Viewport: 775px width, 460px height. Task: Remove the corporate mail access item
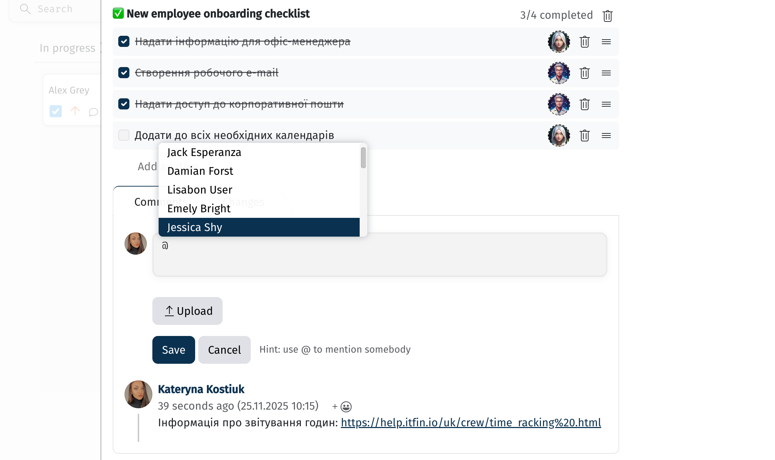pyautogui.click(x=584, y=104)
